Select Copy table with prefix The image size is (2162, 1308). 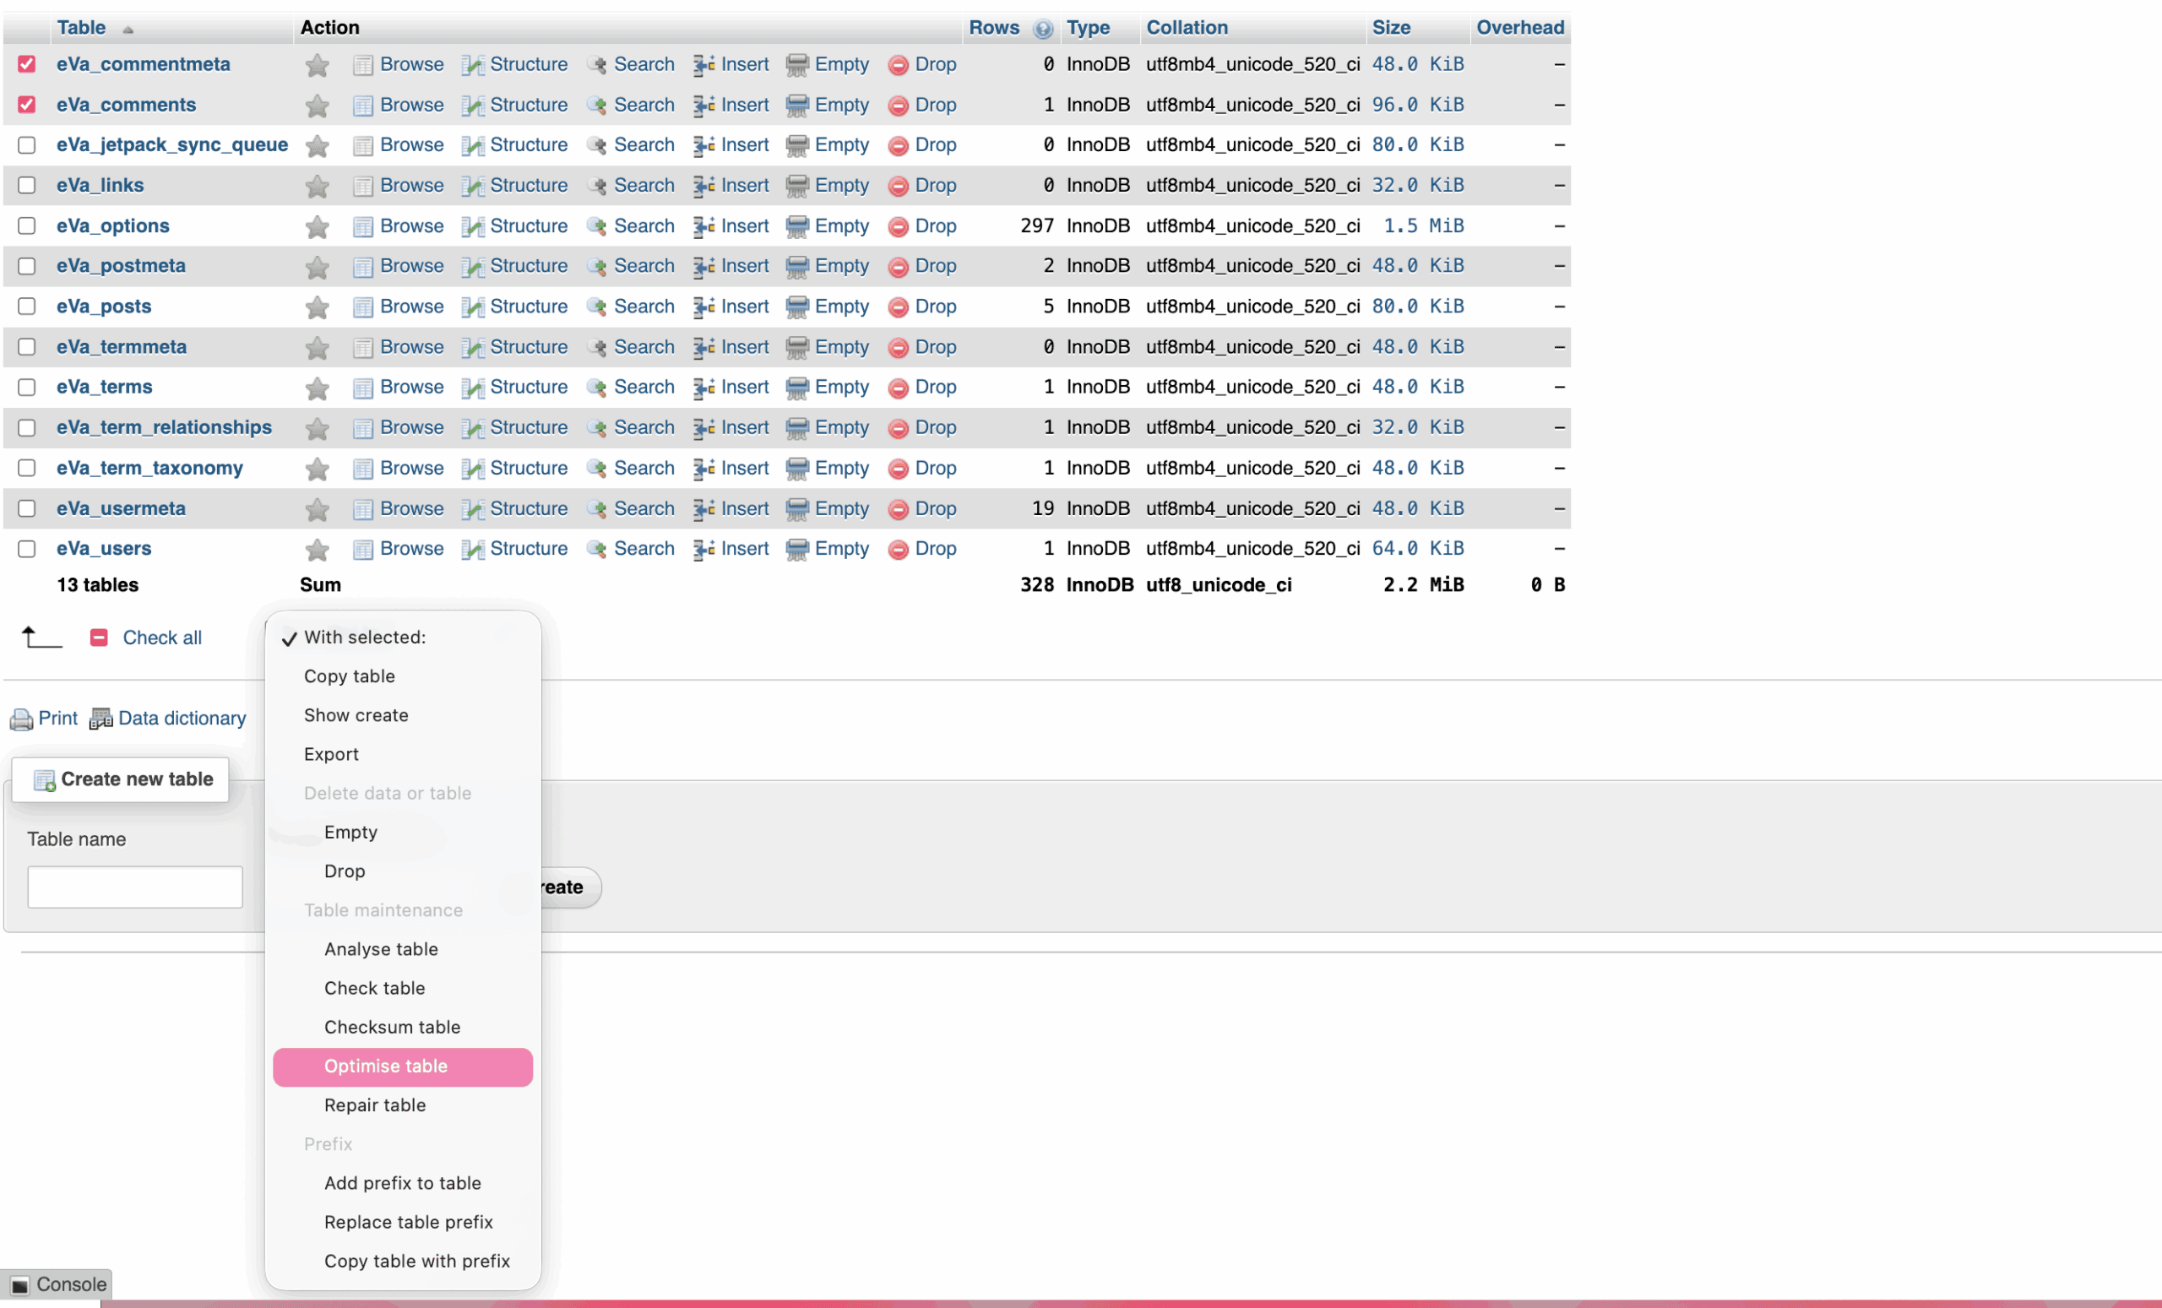(403, 1262)
